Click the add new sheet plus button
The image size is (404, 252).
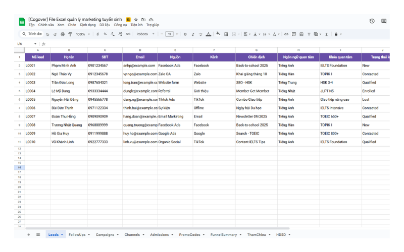pos(29,235)
